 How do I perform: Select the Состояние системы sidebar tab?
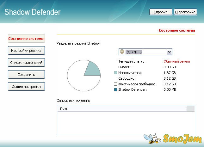tap(27, 39)
